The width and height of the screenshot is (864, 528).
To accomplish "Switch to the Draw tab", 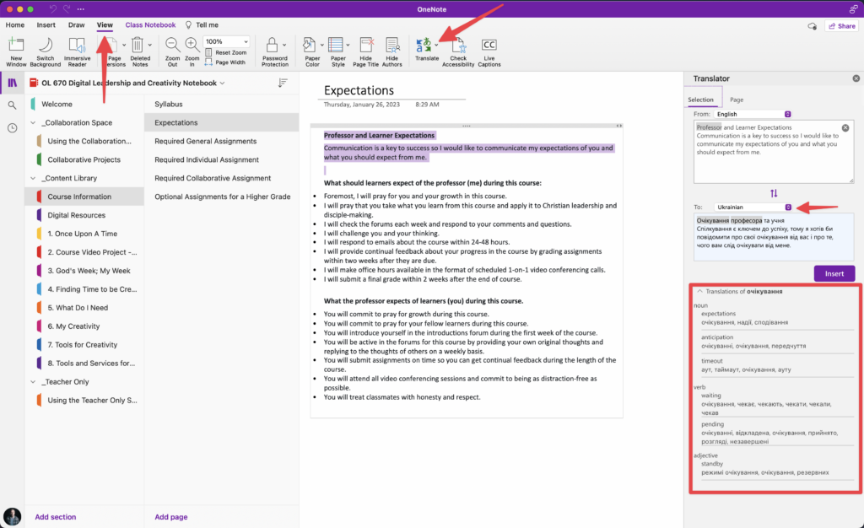I will [77, 24].
